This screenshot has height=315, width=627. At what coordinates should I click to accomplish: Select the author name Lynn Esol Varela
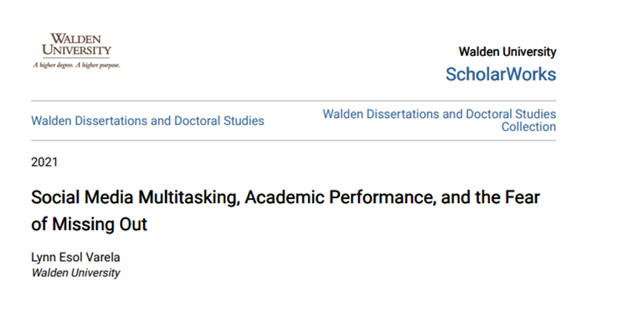[75, 258]
